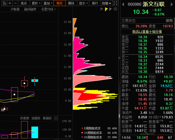This screenshot has width=175, height=140.
Task: Click PE(动) value 179.83
Action: 167,117
